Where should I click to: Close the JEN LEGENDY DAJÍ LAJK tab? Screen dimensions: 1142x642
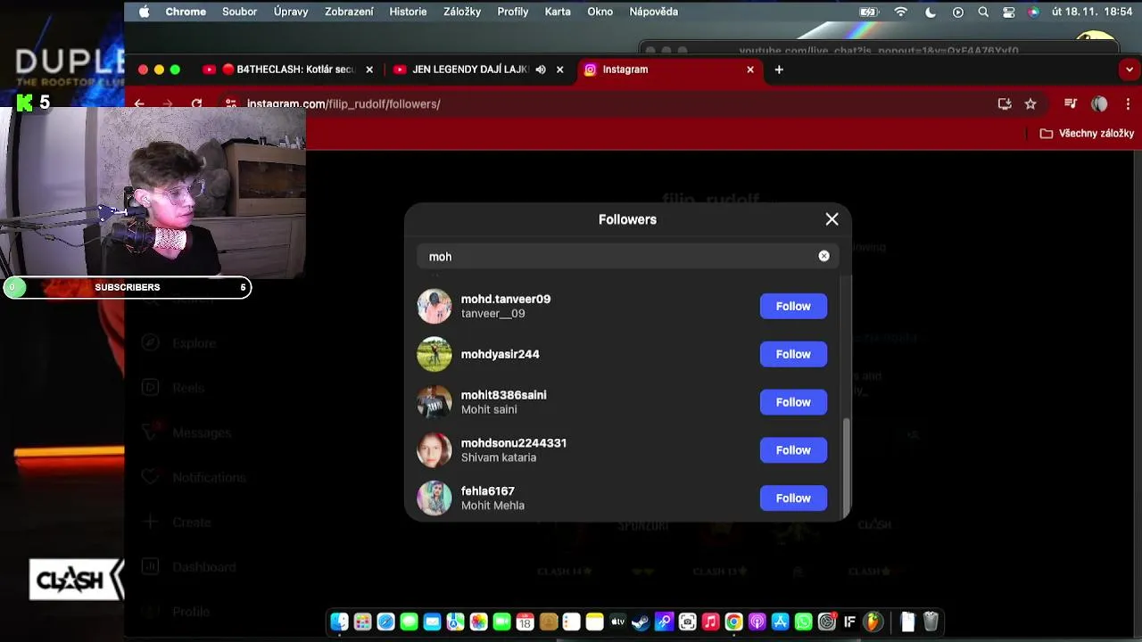559,70
